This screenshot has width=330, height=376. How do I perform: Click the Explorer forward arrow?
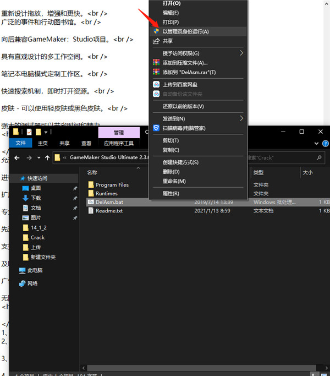[29, 158]
